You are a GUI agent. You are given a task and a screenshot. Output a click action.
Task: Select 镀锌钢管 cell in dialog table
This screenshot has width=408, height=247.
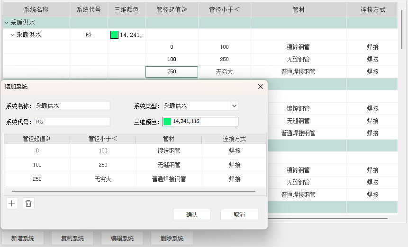tap(169, 151)
